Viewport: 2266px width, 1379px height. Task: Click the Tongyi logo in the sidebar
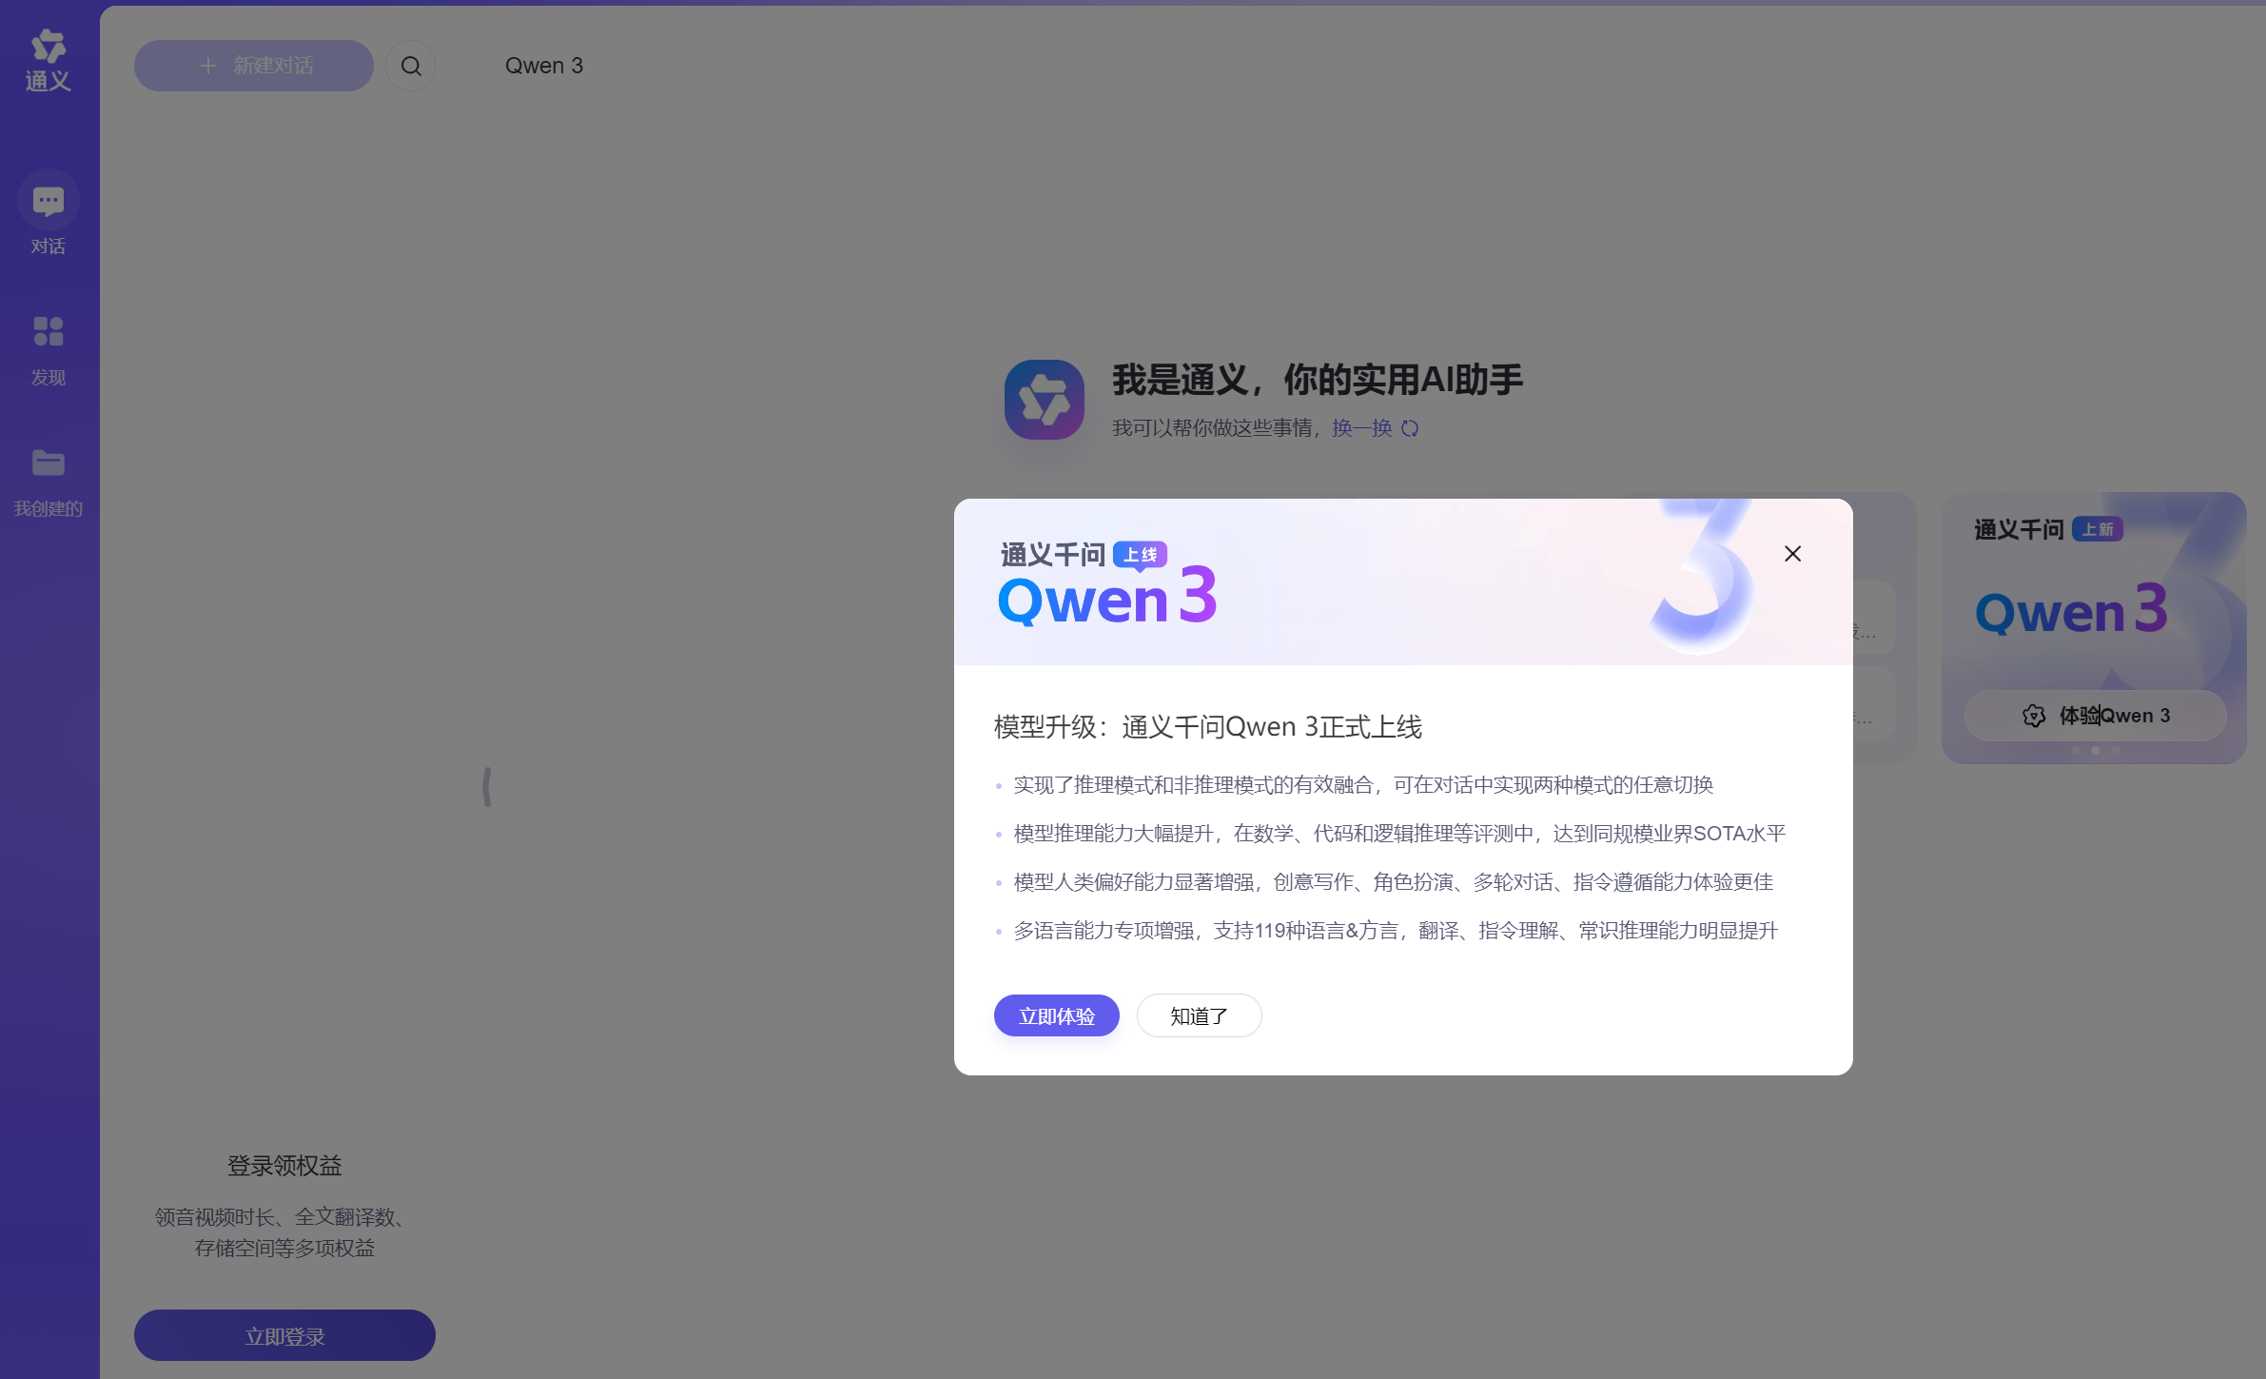(x=49, y=61)
